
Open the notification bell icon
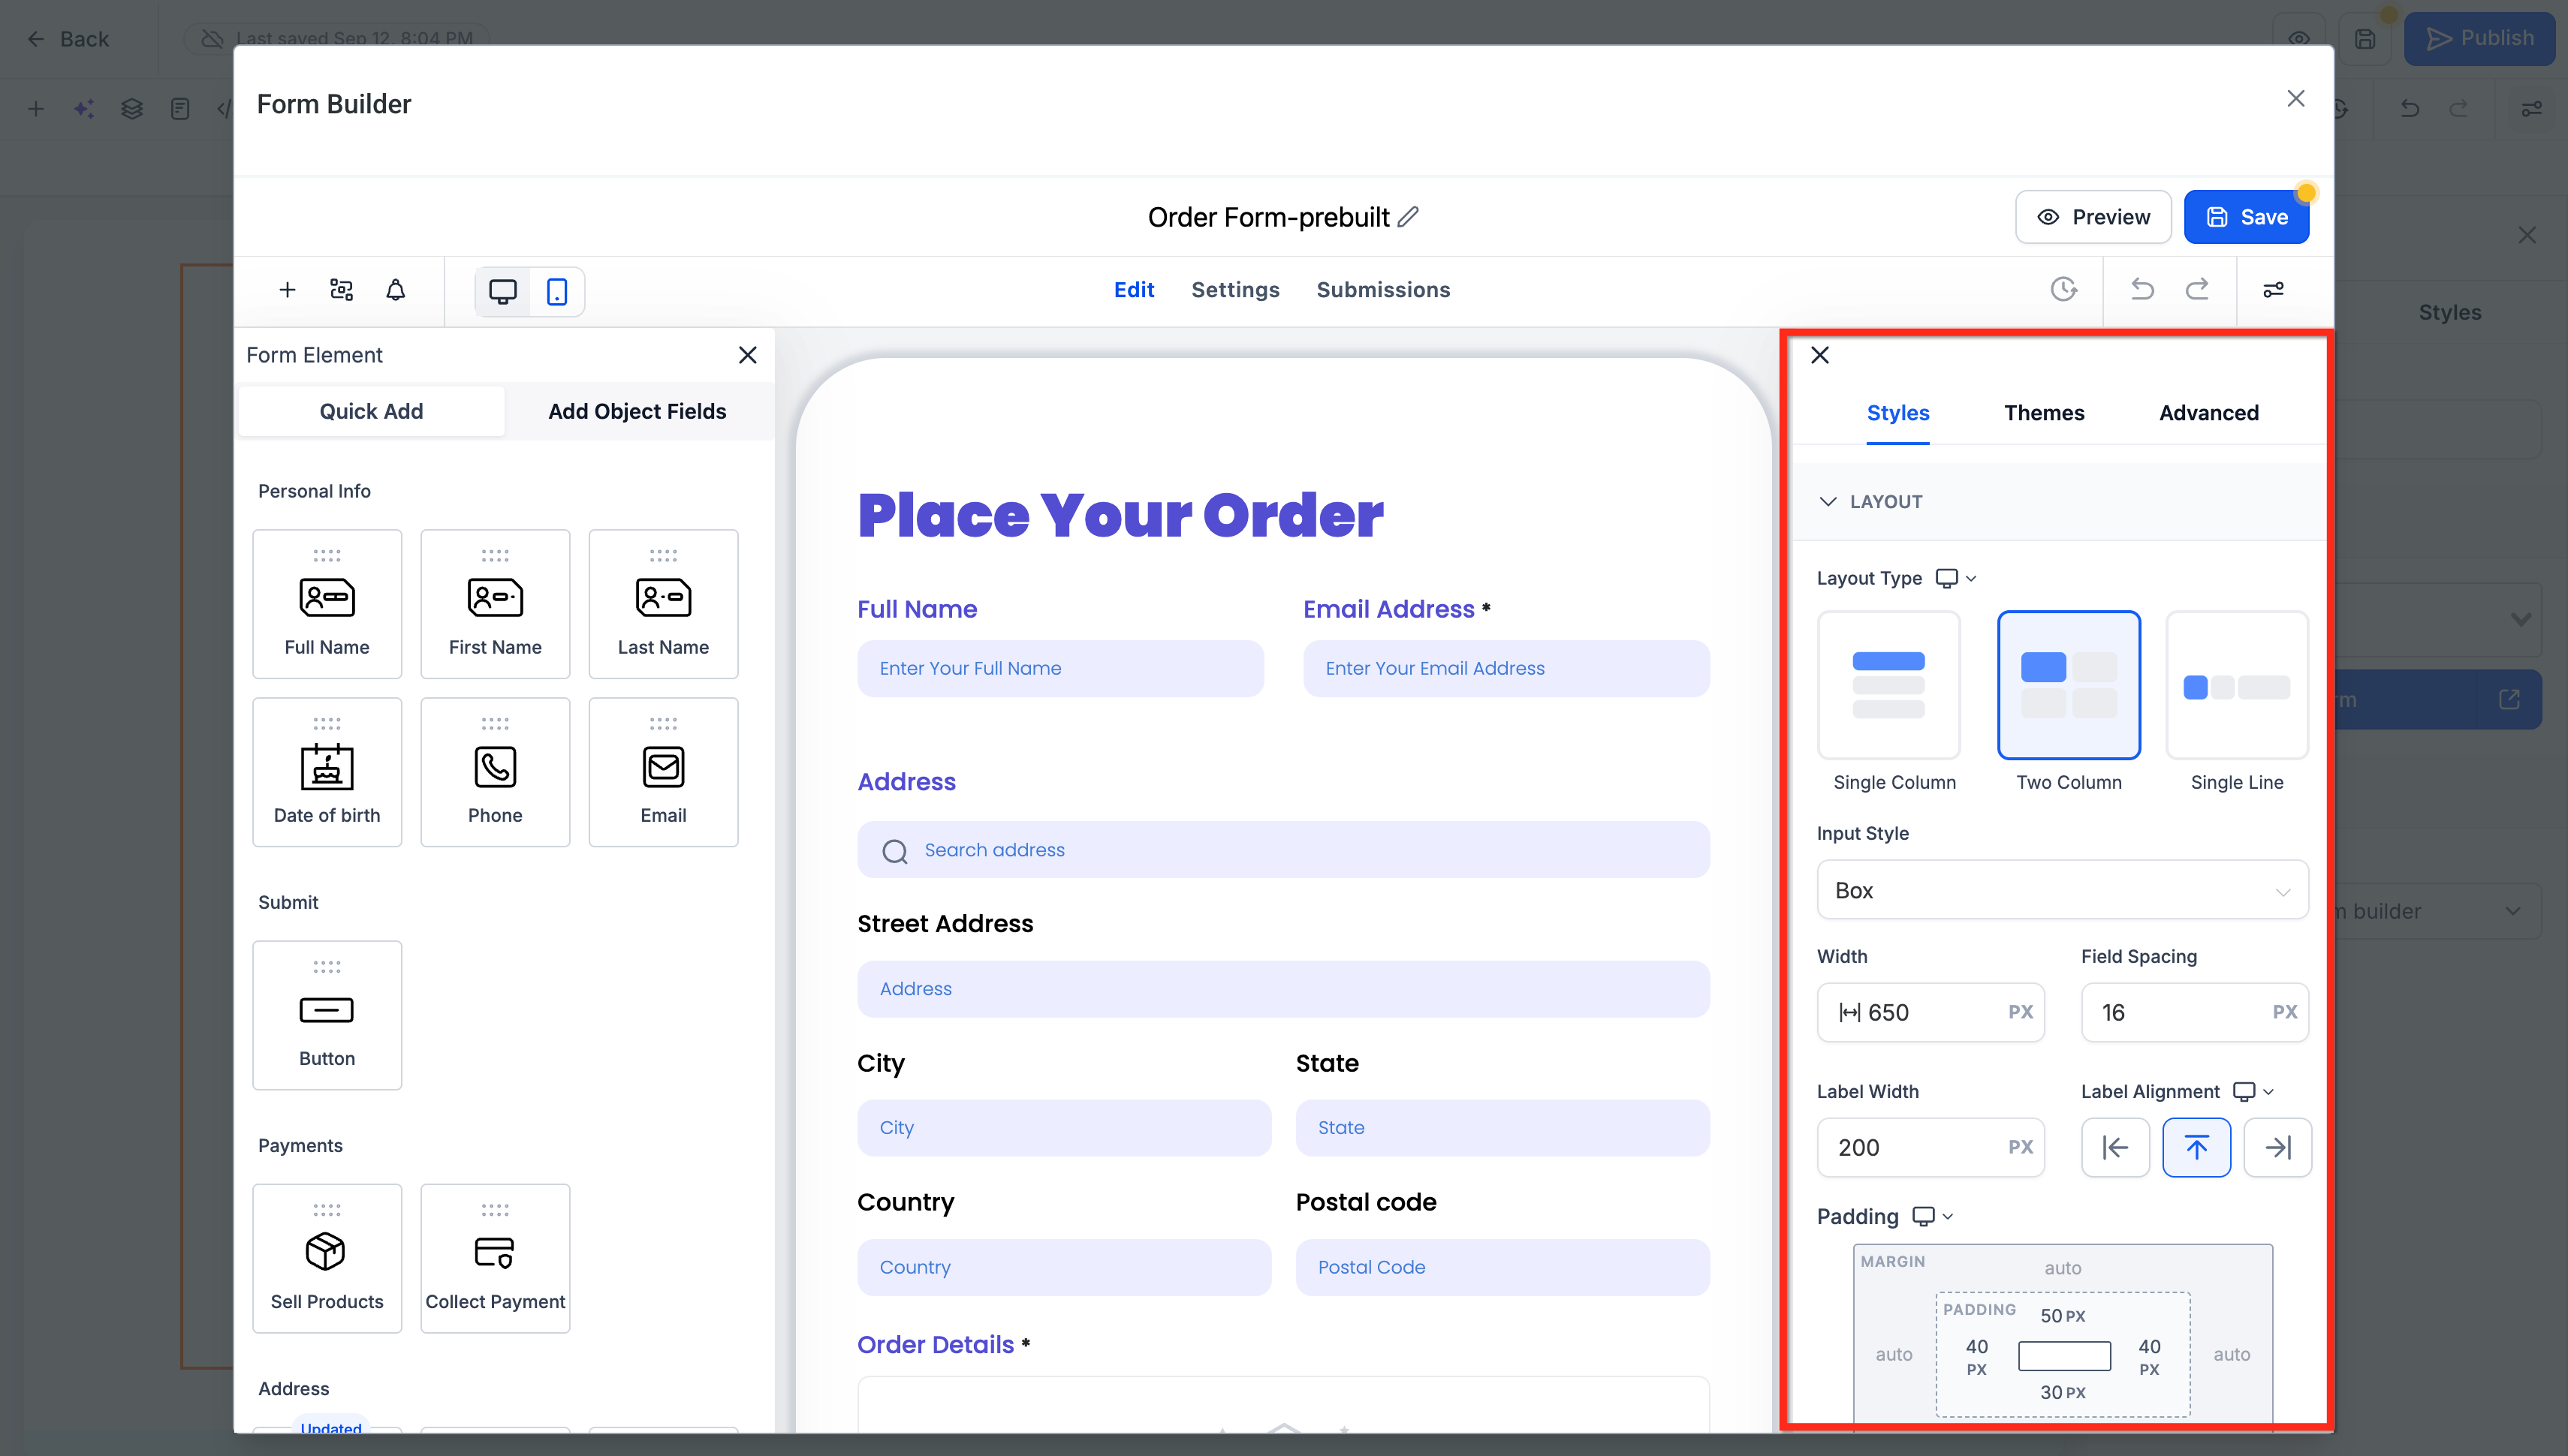point(396,290)
